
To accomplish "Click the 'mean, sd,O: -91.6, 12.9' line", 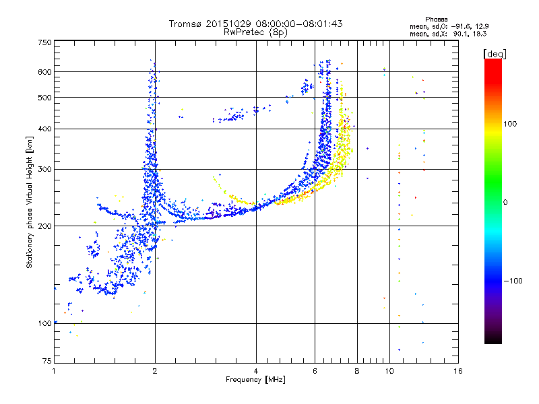I will (x=449, y=26).
